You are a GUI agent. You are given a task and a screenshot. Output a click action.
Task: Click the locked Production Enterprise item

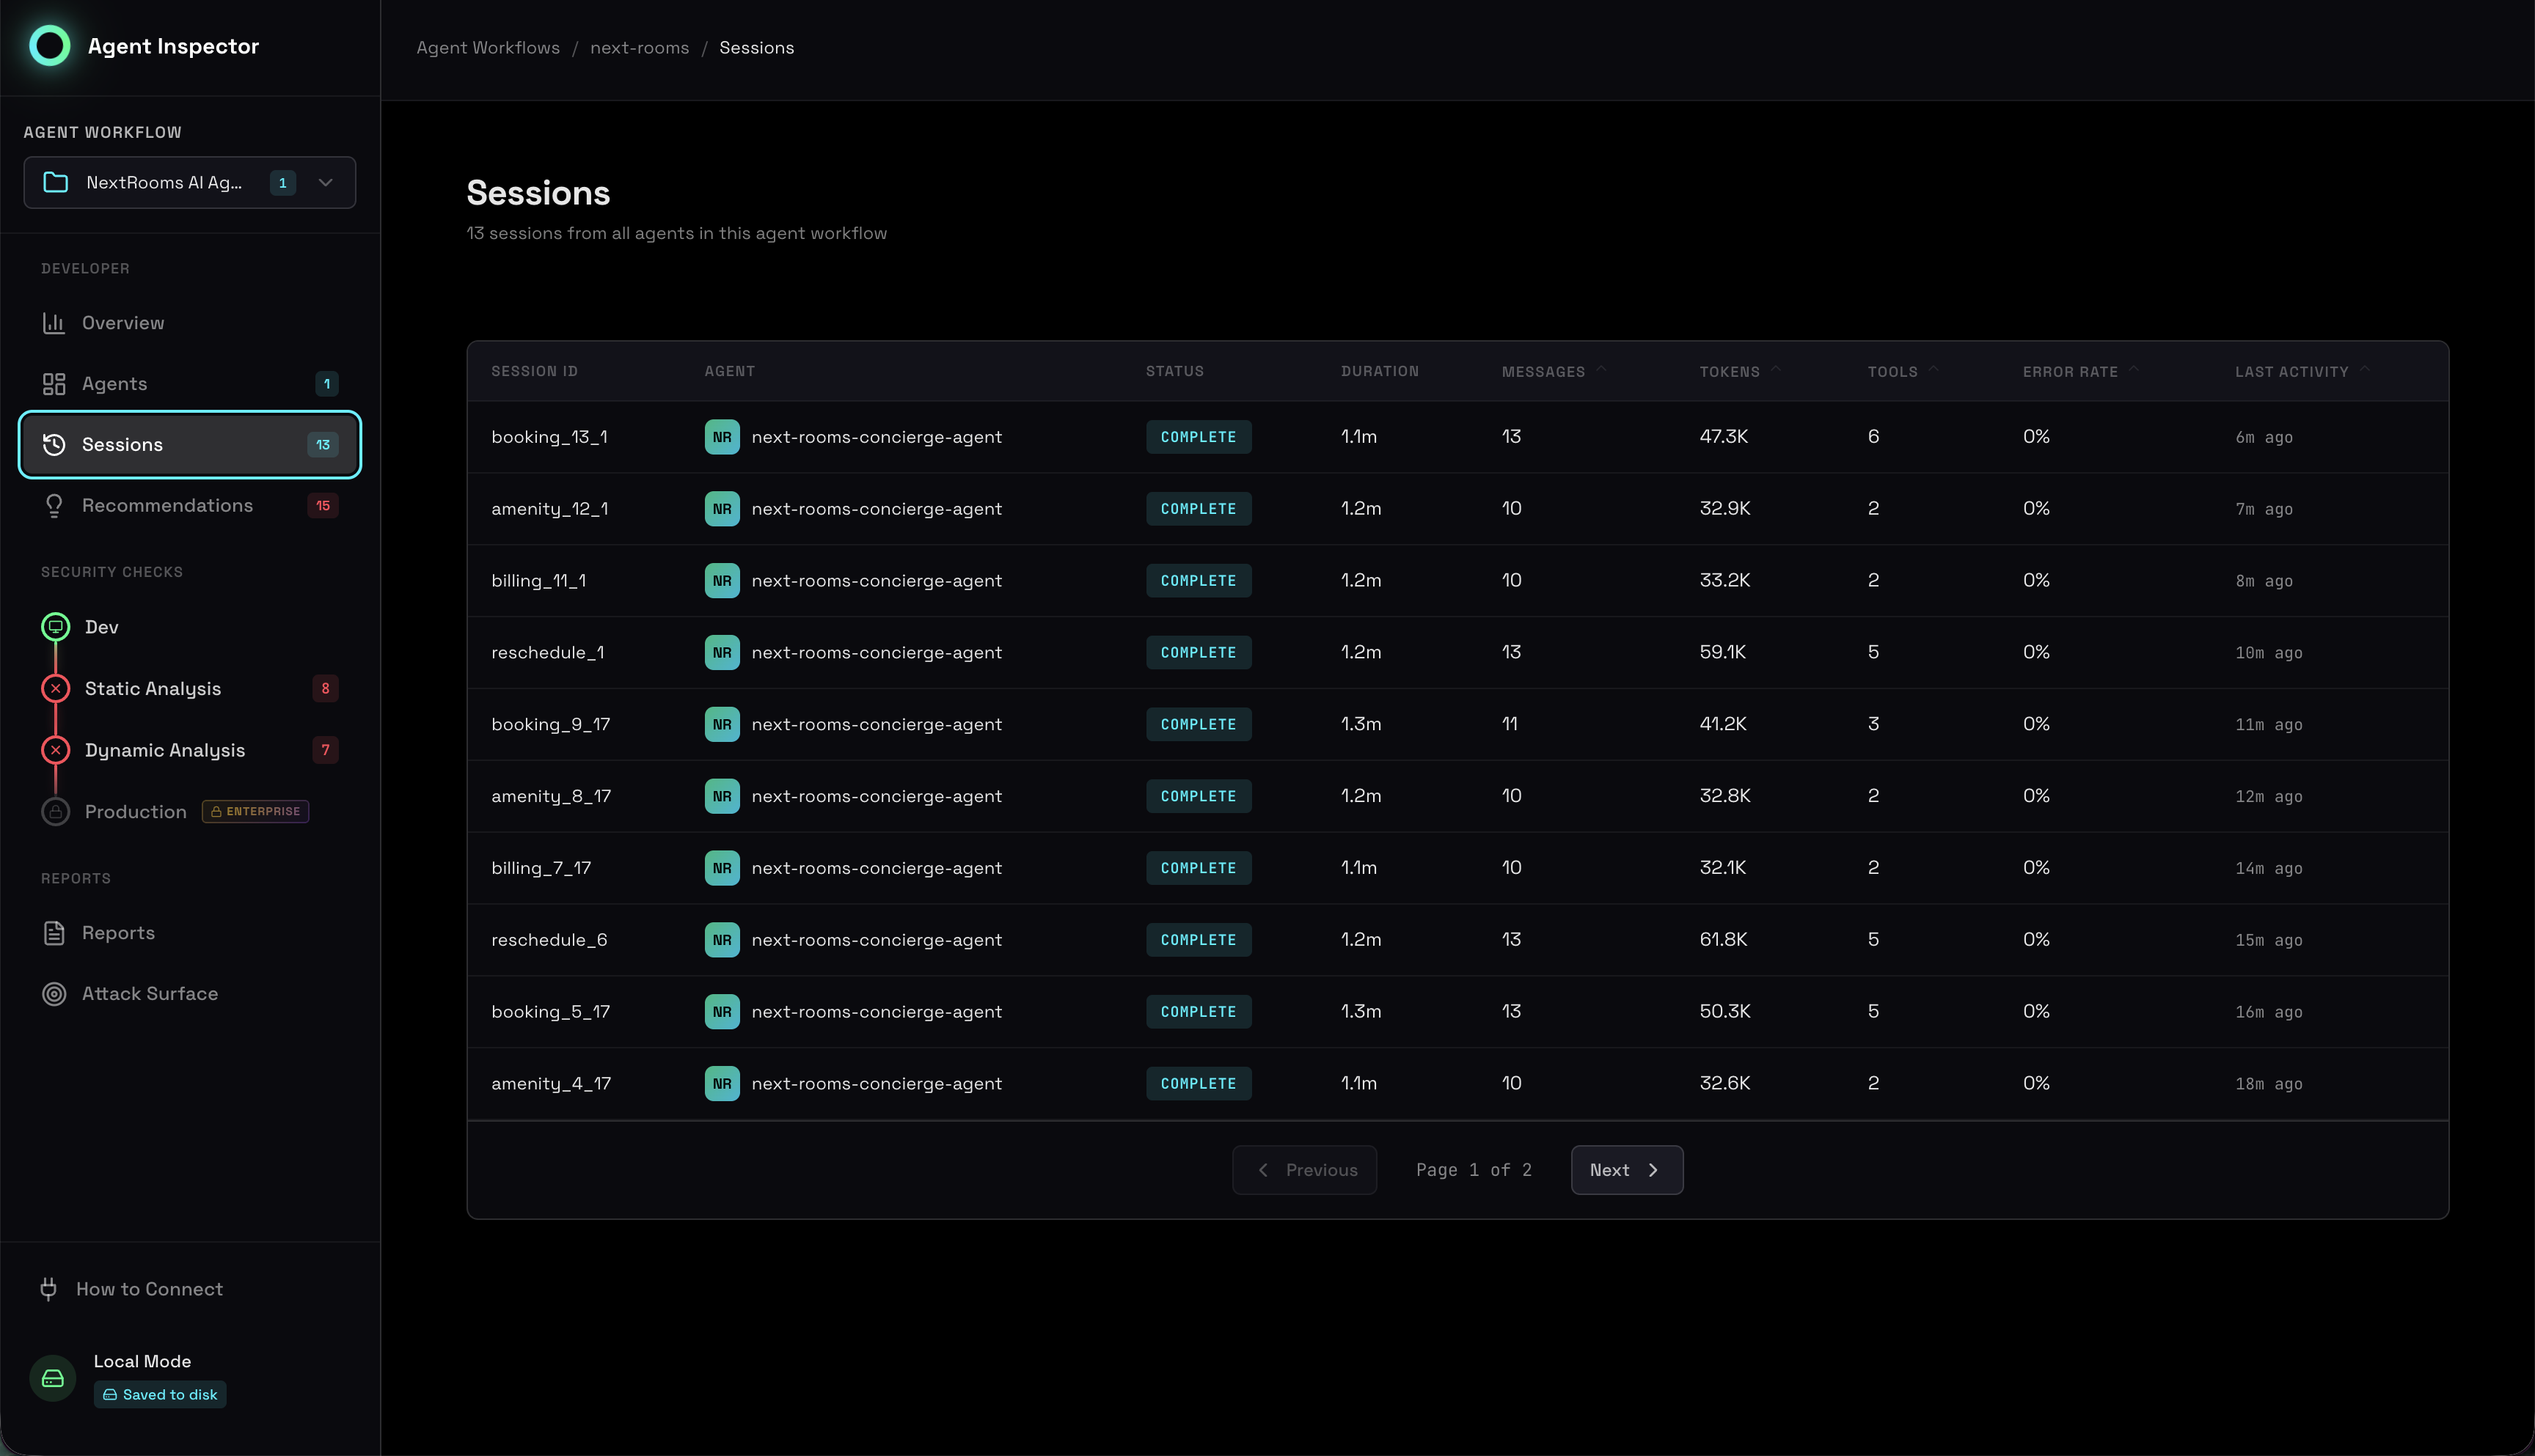coord(136,812)
